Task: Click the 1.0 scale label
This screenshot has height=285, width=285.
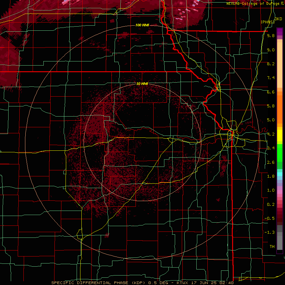Action: pos(271,190)
